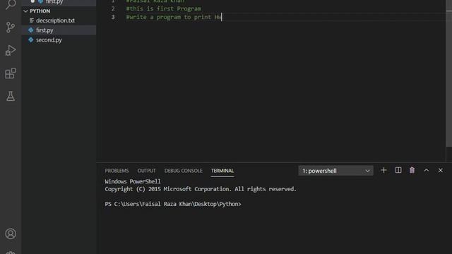This screenshot has width=452, height=254.
Task: Click the PowerShell prompt path line
Action: tap(173, 204)
